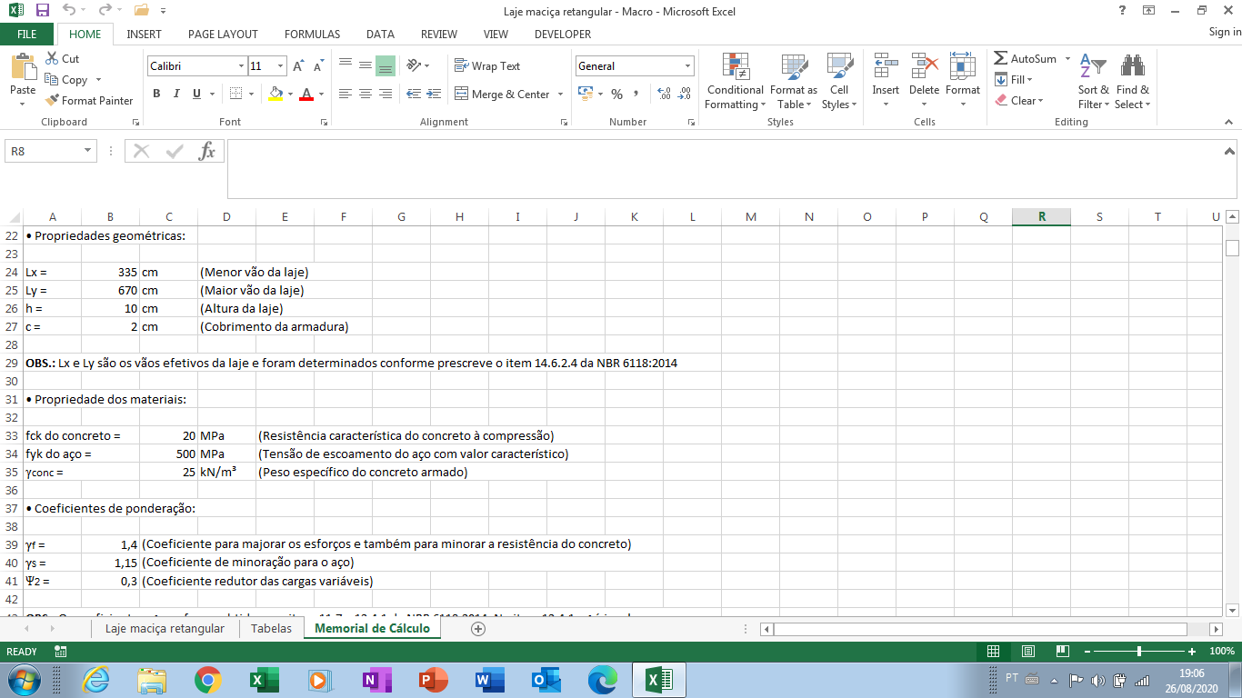This screenshot has width=1242, height=698.
Task: Open Format as Table gallery
Action: pos(794,82)
